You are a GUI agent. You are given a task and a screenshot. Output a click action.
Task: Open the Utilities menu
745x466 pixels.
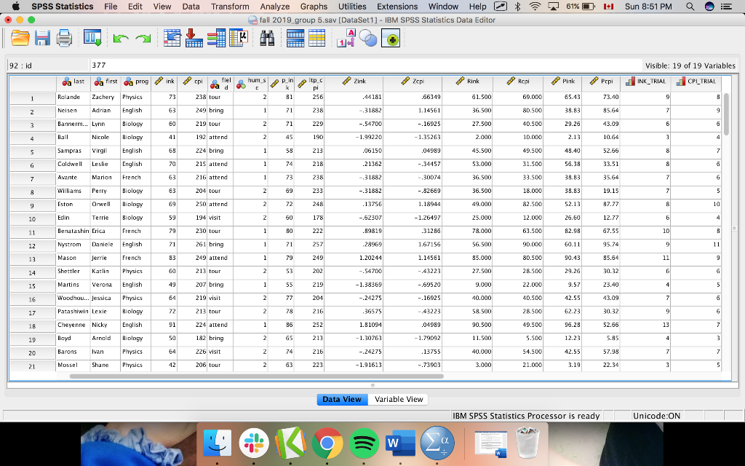(352, 6)
